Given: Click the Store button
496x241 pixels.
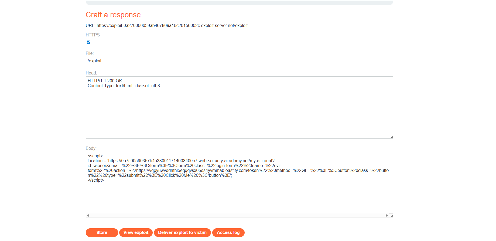Looking at the screenshot, I should [102, 232].
